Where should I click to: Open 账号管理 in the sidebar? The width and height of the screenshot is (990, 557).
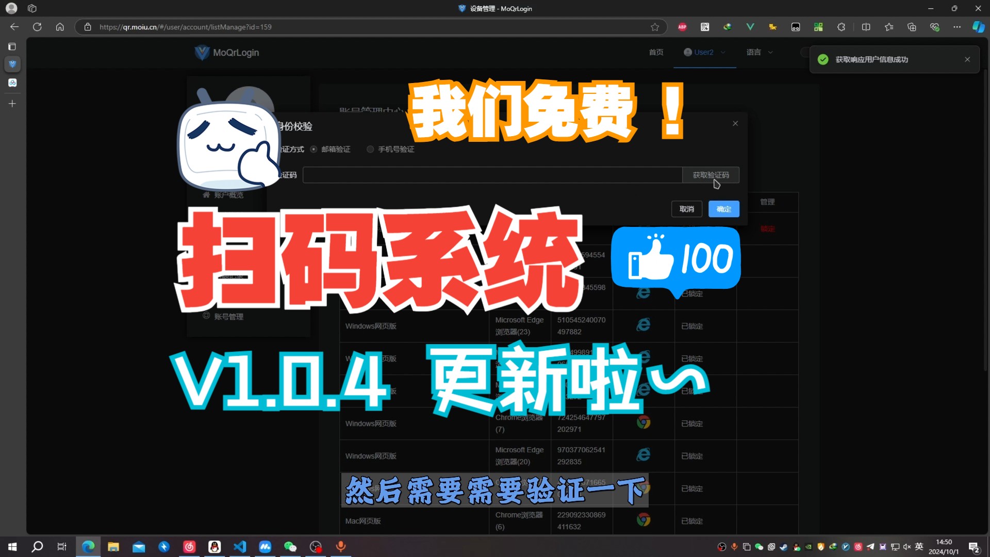coord(223,316)
